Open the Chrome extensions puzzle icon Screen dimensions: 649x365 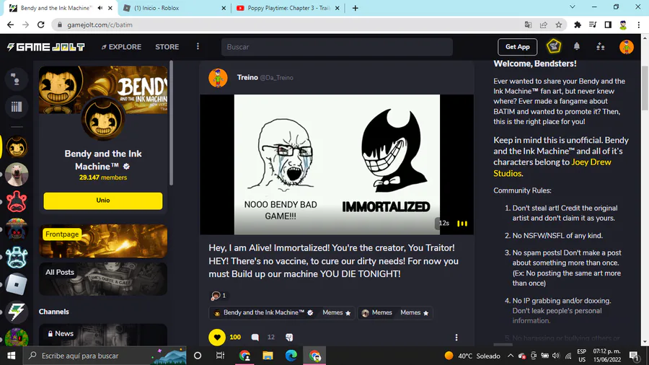pos(578,25)
